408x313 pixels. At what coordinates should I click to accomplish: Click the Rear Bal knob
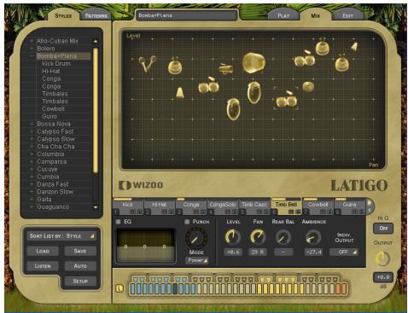click(x=283, y=237)
